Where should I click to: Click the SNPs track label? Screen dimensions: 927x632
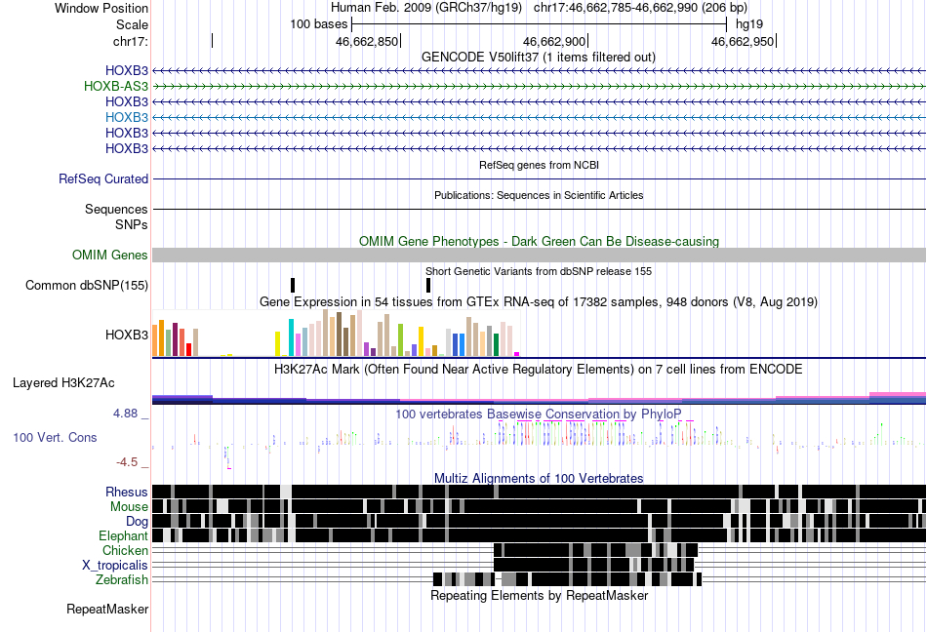pos(132,225)
